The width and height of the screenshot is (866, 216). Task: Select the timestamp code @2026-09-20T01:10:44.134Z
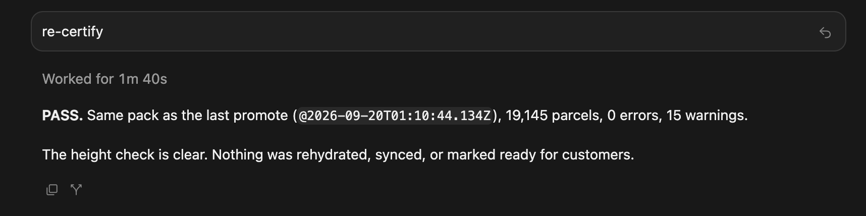coord(395,116)
